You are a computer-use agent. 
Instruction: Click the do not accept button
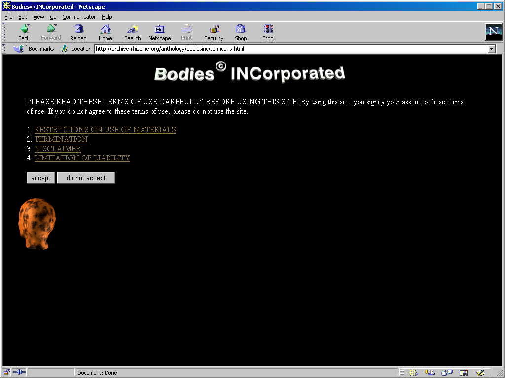[x=86, y=178]
